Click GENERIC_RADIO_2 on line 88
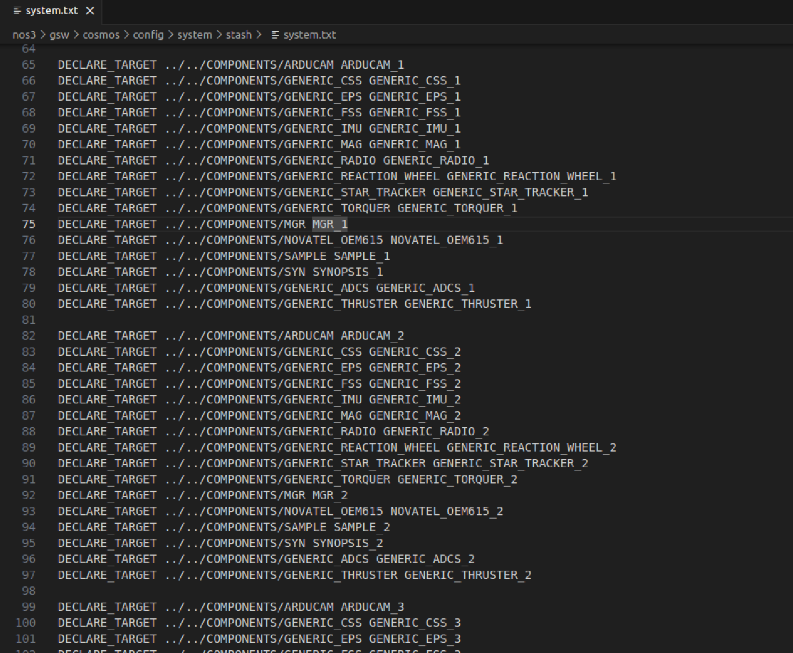 [436, 431]
